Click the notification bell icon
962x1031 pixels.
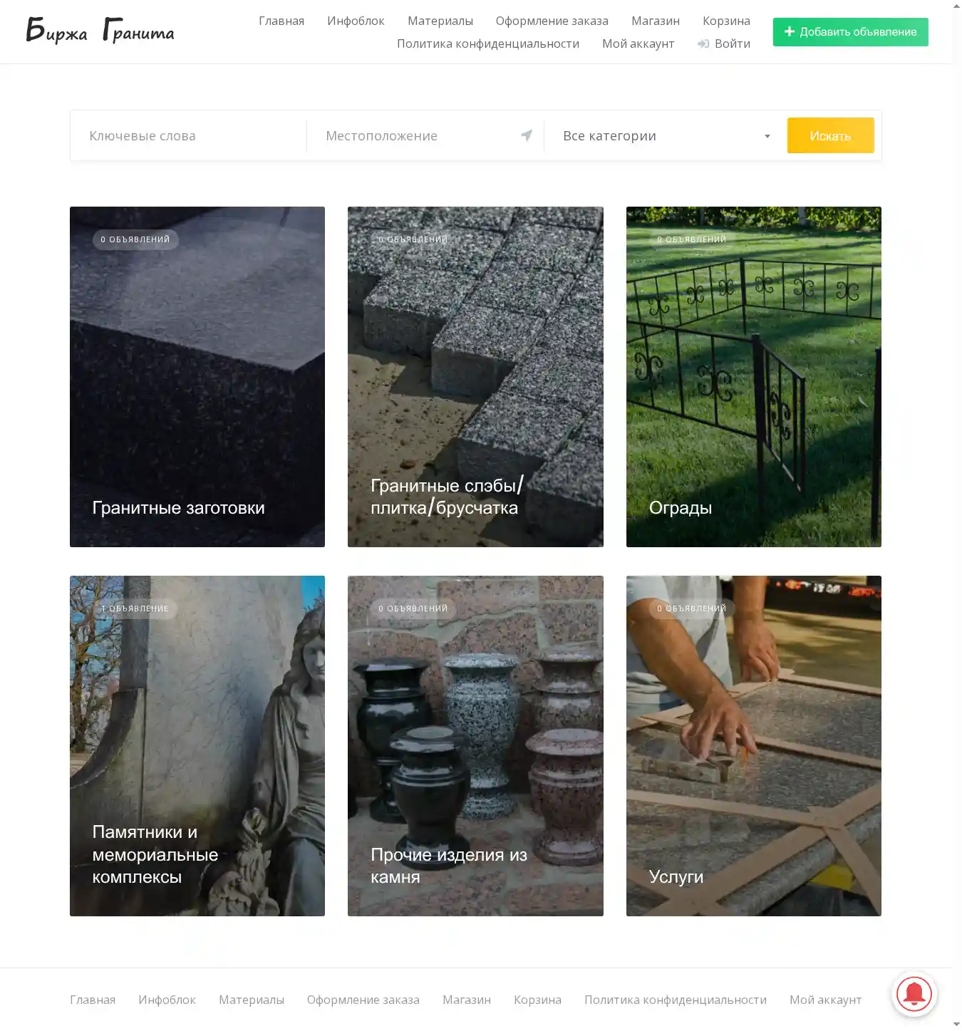[x=914, y=993]
